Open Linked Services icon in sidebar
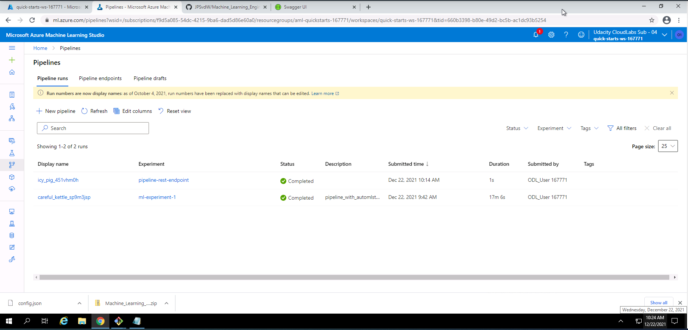The height and width of the screenshot is (330, 688). pyautogui.click(x=12, y=259)
